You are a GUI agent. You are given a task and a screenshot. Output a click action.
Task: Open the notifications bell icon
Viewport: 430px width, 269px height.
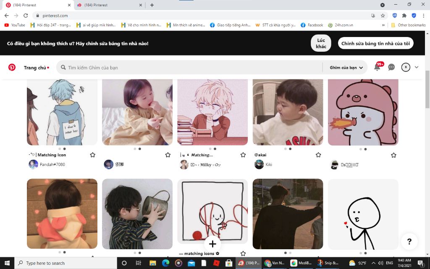pos(378,67)
